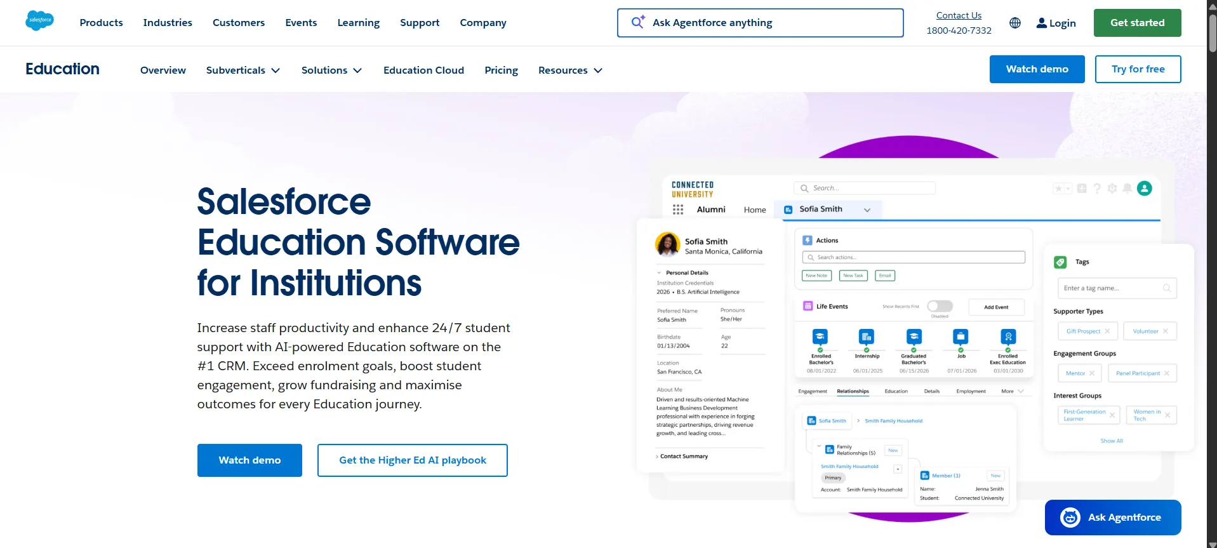The height and width of the screenshot is (548, 1217).
Task: Click the Graduated Bachelor's event icon
Action: (914, 336)
